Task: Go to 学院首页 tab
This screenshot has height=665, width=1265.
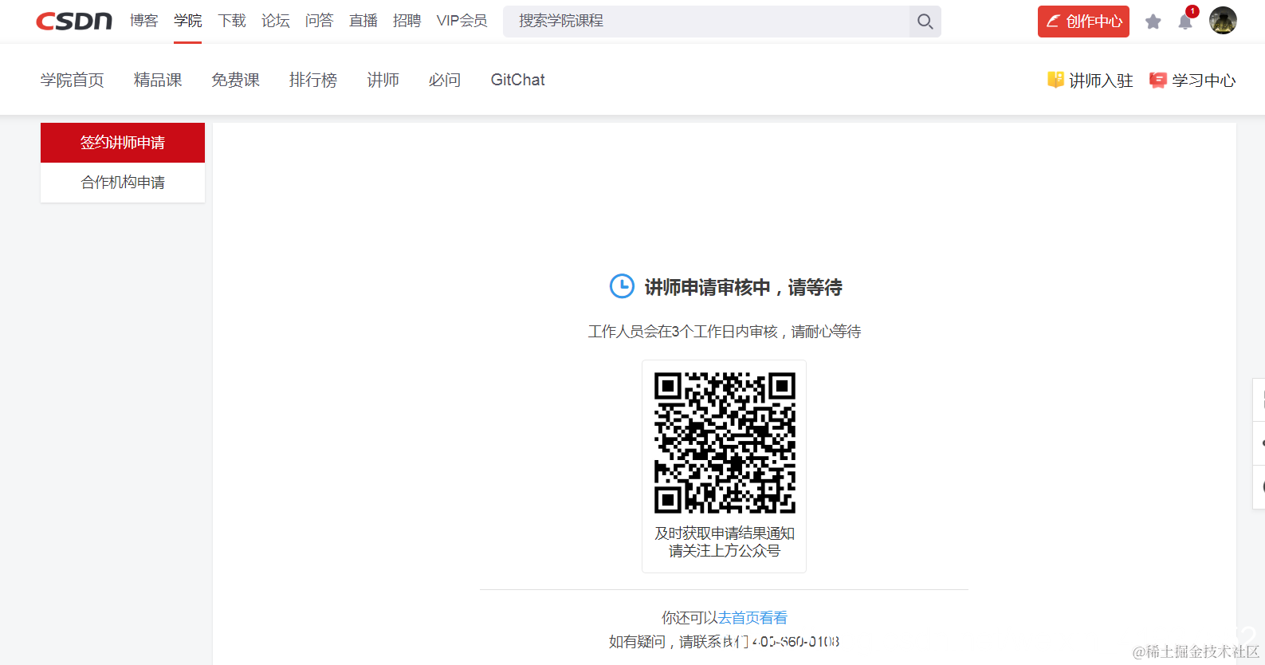Action: (73, 80)
